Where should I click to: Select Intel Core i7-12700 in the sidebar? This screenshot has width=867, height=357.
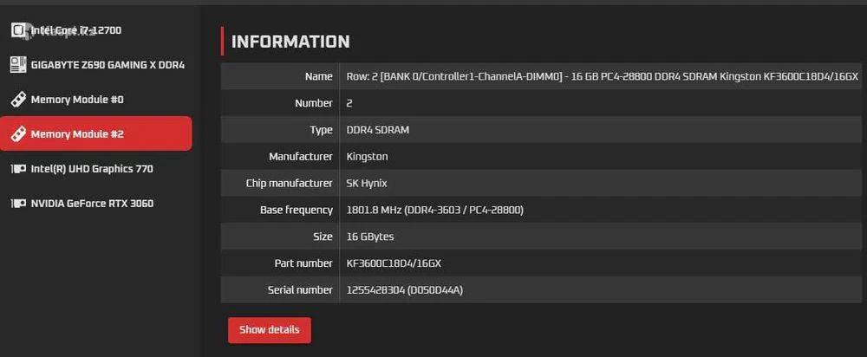click(76, 30)
